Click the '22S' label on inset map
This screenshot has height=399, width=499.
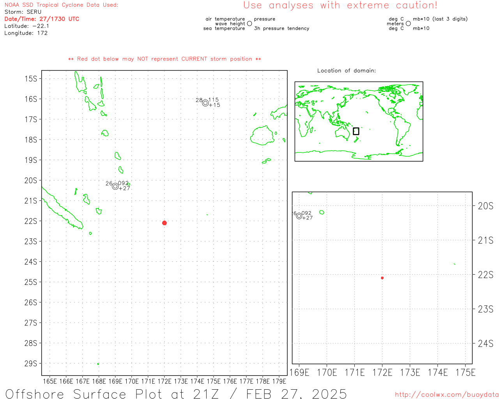[486, 275]
